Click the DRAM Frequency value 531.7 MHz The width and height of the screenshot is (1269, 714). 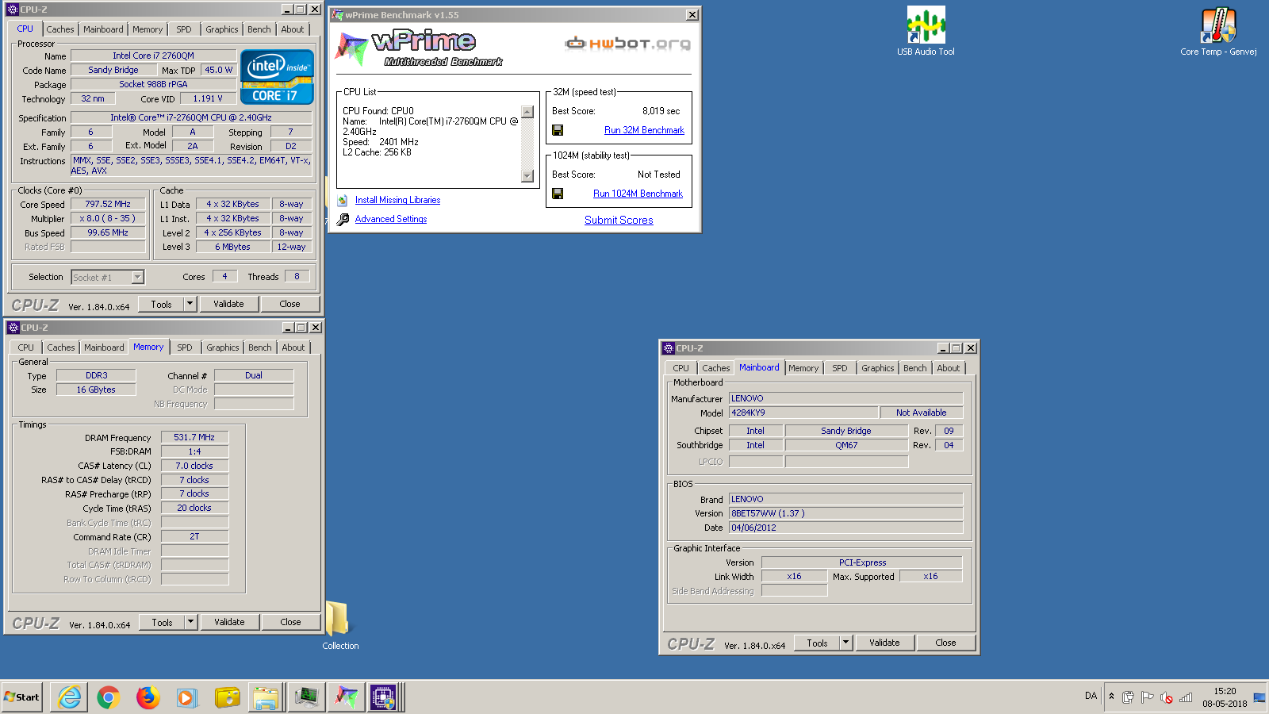194,437
